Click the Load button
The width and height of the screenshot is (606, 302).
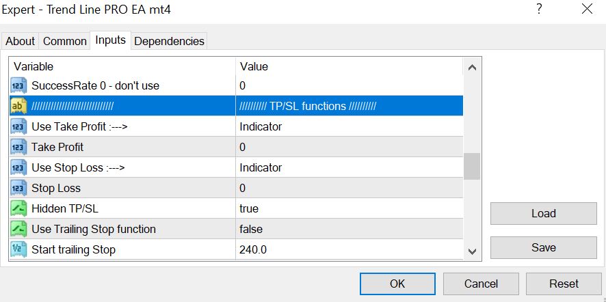[x=543, y=213]
